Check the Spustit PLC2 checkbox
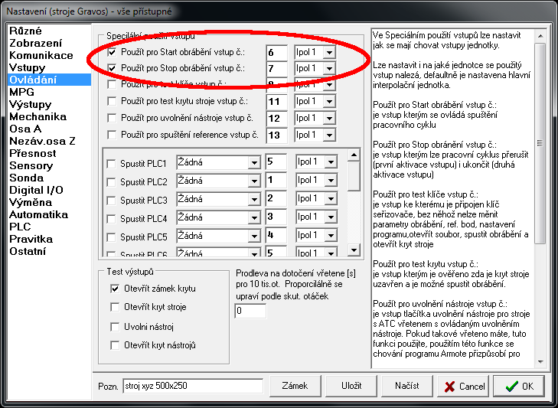This screenshot has height=408, width=558. coord(112,182)
